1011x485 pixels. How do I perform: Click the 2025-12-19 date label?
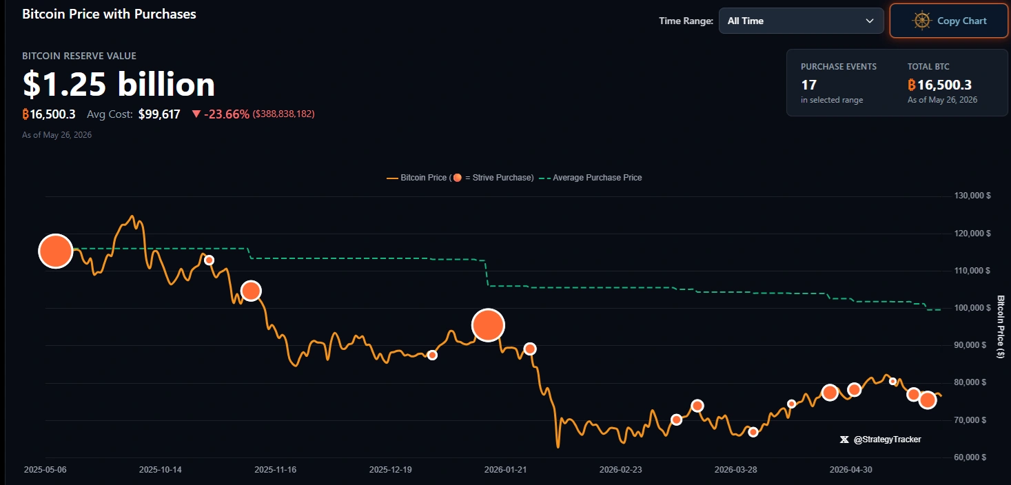391,470
